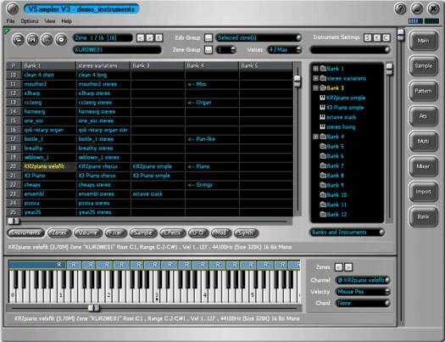This screenshot has width=445, height=342.
Task: Open the View menu
Action: 50,21
